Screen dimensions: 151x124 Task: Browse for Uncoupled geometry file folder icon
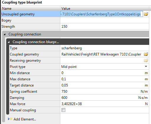click(146, 14)
